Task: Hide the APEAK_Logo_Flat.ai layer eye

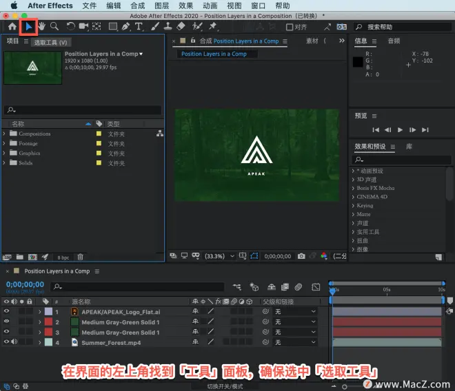Action: pyautogui.click(x=6, y=311)
